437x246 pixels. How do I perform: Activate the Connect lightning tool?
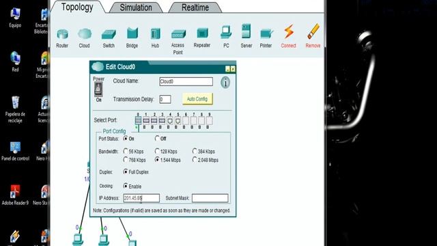[288, 36]
